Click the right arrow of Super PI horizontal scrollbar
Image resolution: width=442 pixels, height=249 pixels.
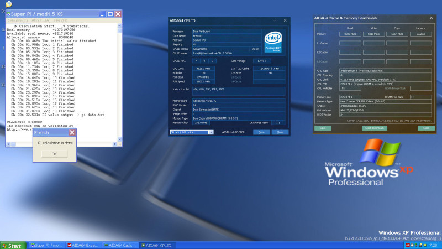tap(115, 144)
